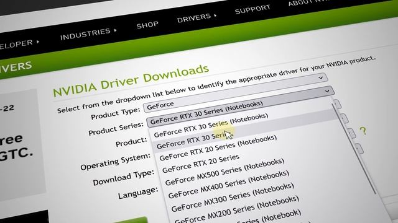Pick GeForce MX500 Series (Notebooks) option
This screenshot has height=223, width=398.
click(x=224, y=172)
